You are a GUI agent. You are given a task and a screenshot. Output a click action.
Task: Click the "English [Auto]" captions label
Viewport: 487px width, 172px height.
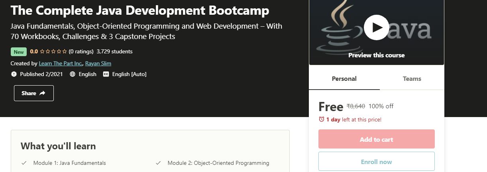coord(130,74)
